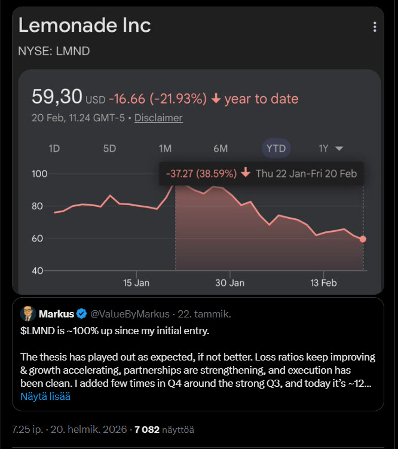Switch chart to the 1D range
The image size is (398, 449).
(54, 148)
